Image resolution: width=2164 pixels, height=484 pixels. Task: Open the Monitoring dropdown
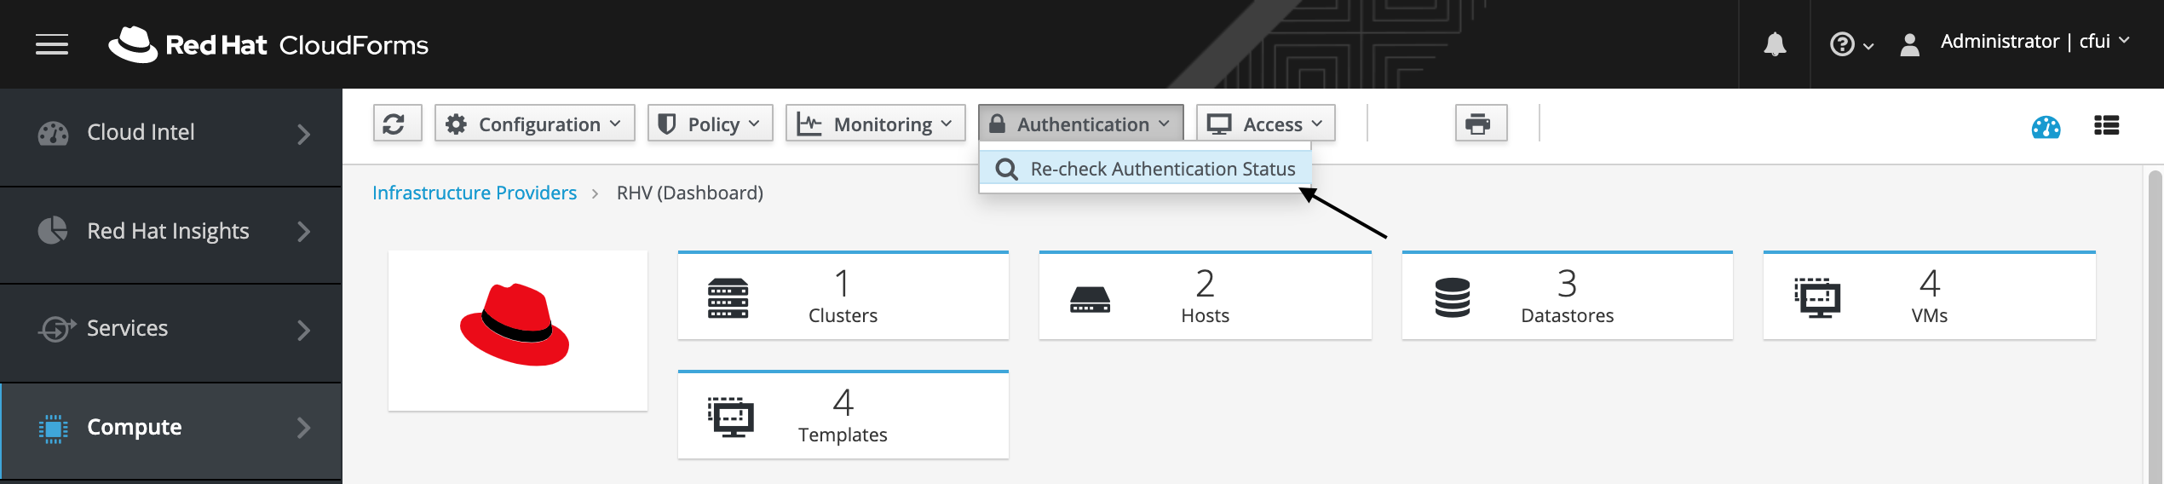[x=875, y=124]
